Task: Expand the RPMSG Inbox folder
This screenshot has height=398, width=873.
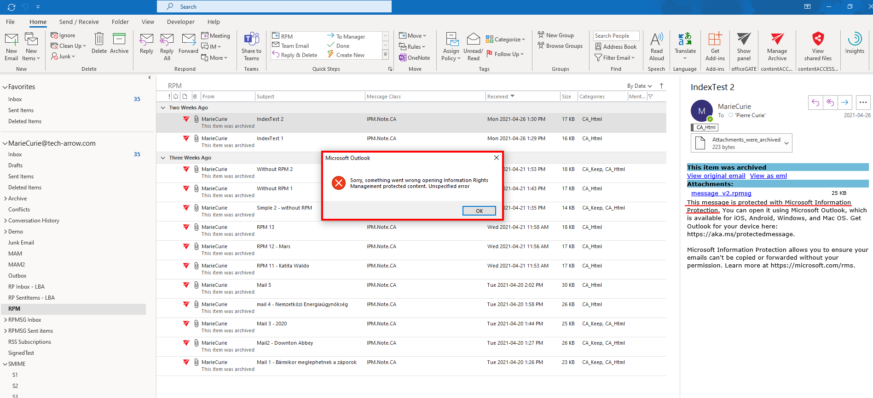Action: (x=6, y=320)
